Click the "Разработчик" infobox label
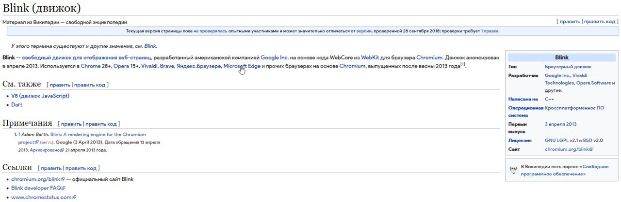Screen dimensions: 621x202 [523, 76]
